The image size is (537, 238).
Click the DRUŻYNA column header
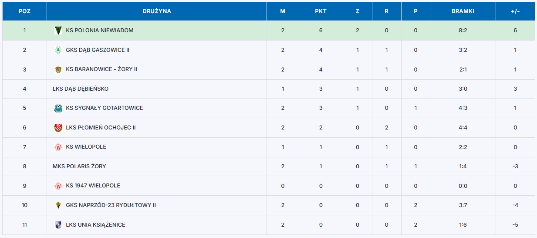point(157,11)
